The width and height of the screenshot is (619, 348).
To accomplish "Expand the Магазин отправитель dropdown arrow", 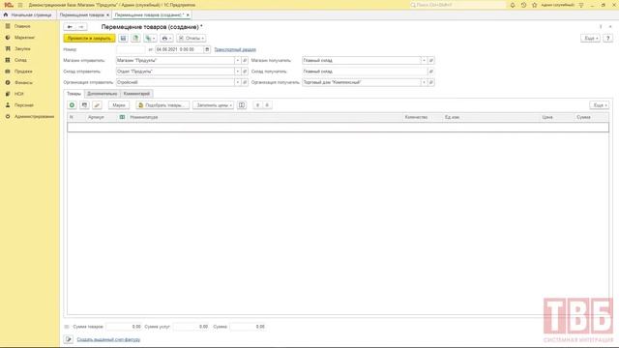I will [238, 60].
